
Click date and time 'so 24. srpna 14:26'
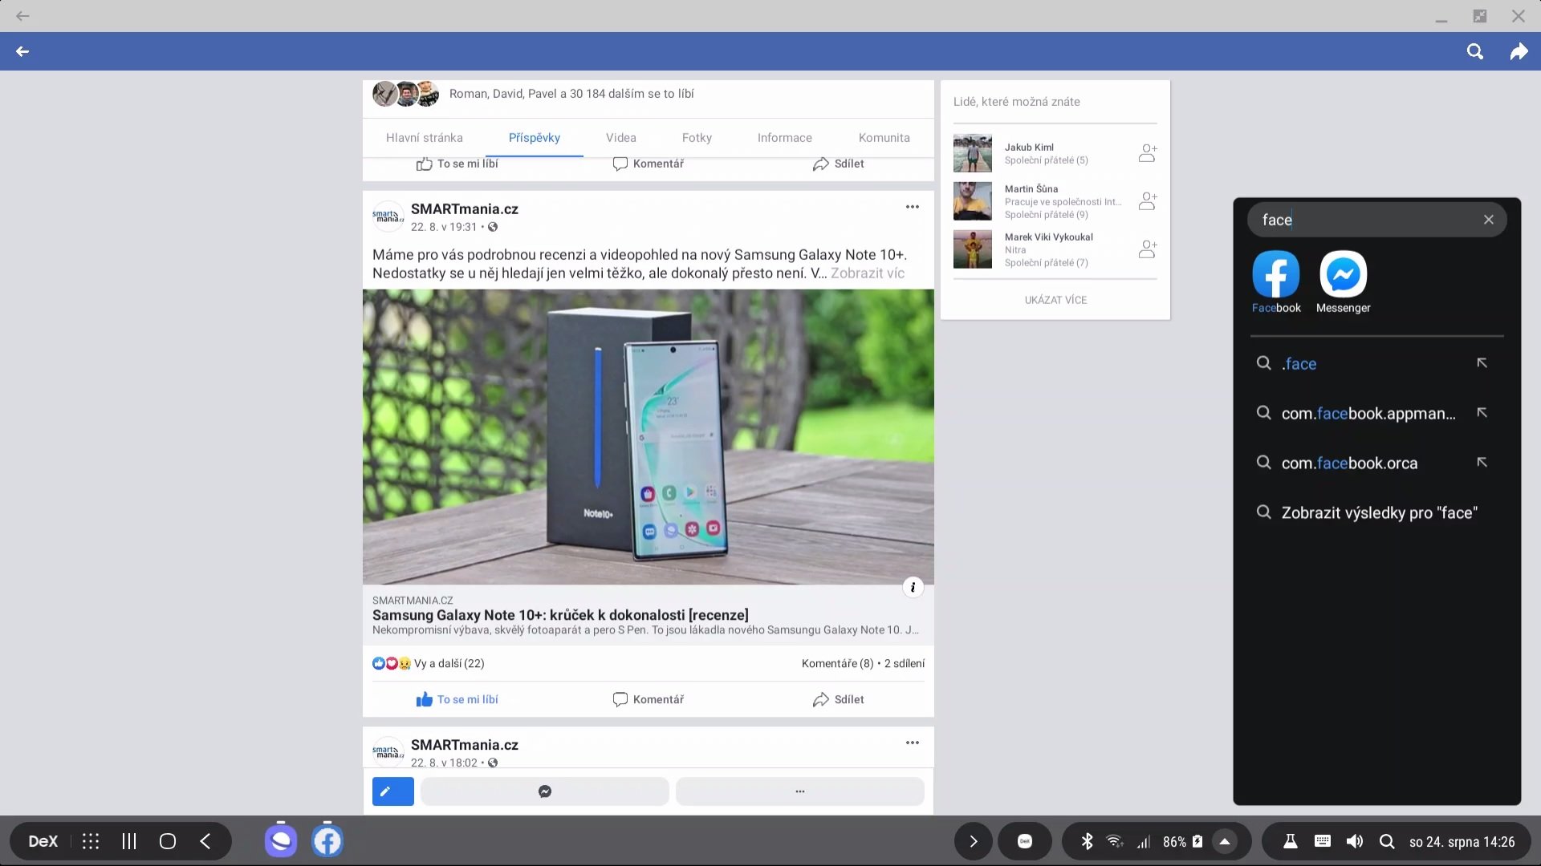coord(1462,842)
